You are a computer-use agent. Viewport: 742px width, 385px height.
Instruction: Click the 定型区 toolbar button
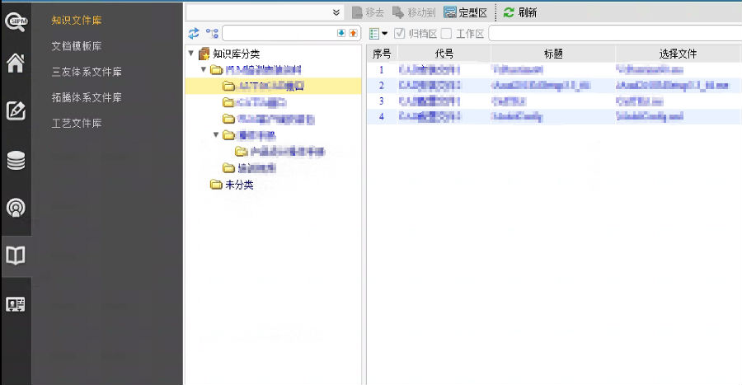tap(466, 12)
